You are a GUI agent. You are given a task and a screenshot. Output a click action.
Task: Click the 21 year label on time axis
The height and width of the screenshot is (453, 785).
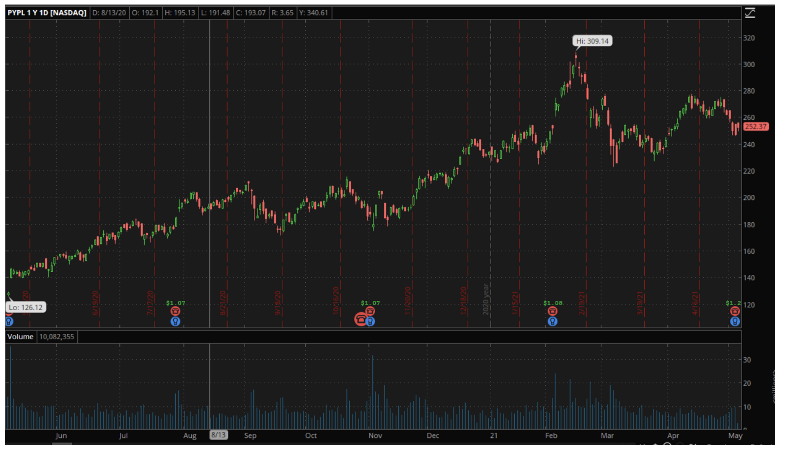coord(494,435)
